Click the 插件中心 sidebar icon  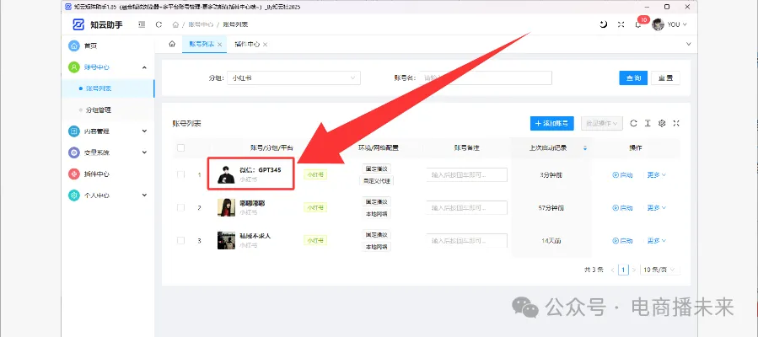[74, 174]
